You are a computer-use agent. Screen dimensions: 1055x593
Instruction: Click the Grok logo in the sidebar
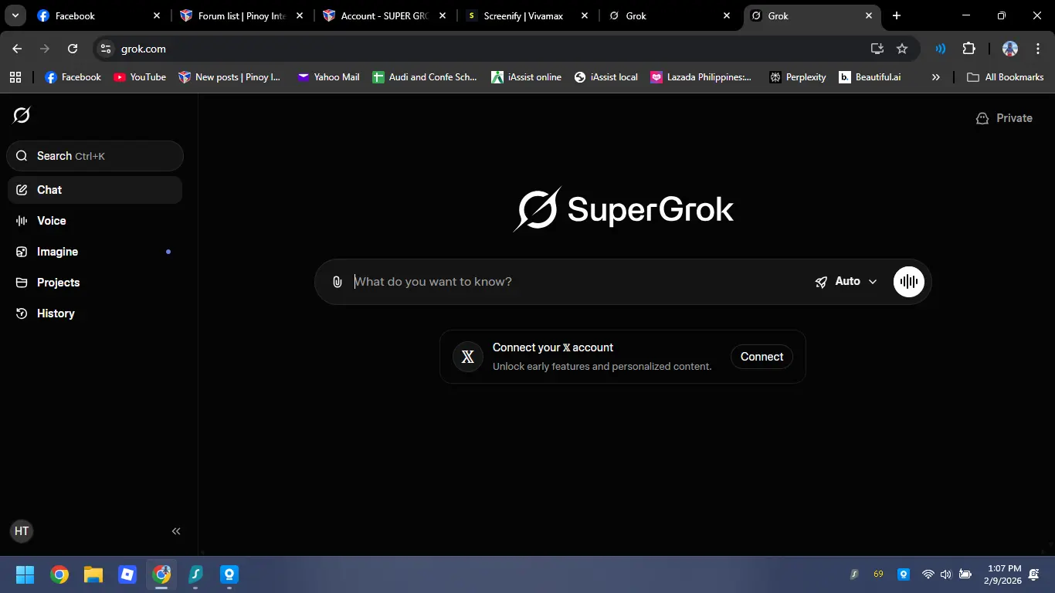[22, 115]
